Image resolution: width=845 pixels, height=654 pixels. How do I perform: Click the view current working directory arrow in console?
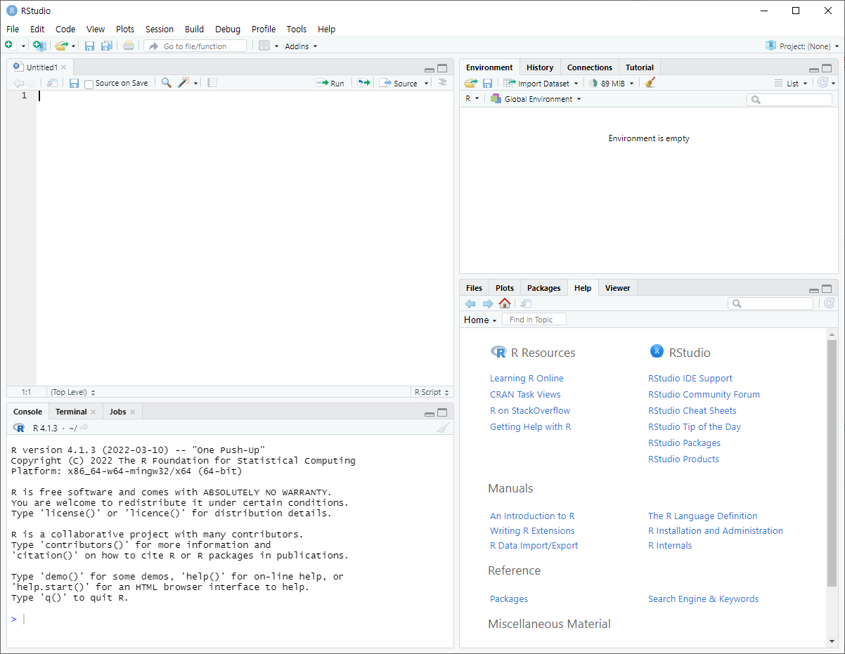[x=84, y=428]
